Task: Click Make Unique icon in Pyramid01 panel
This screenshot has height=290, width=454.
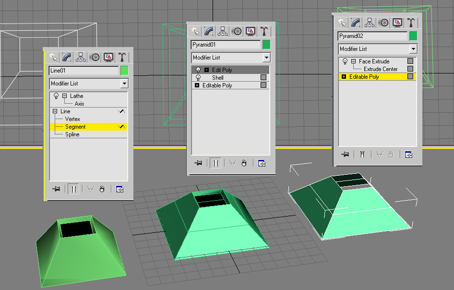Action: click(232, 163)
